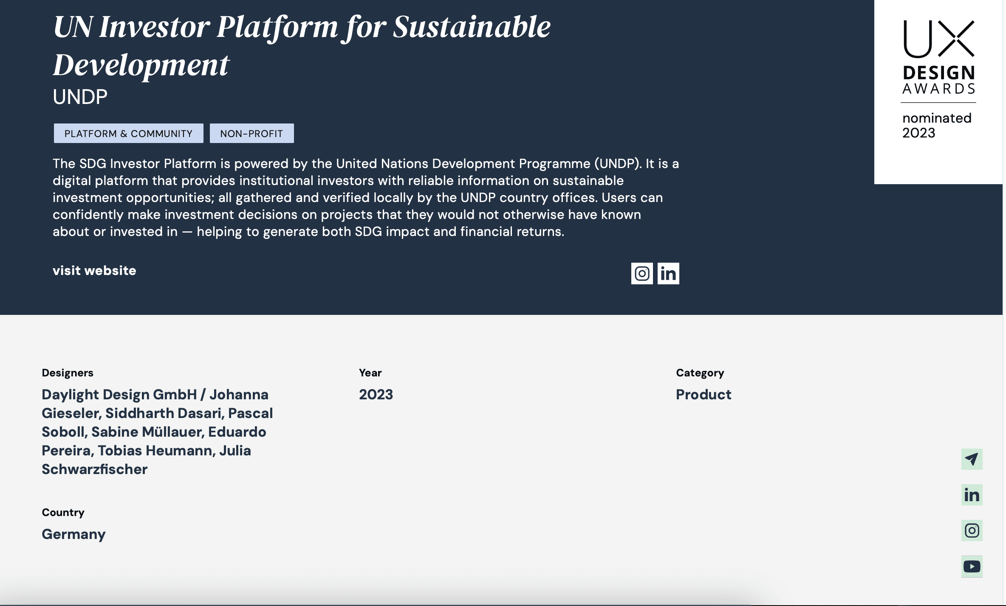Open the white Instagram icon in the header
The image size is (1006, 606).
641,273
